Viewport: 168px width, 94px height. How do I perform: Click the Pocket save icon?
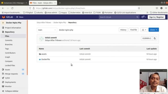tap(157, 8)
